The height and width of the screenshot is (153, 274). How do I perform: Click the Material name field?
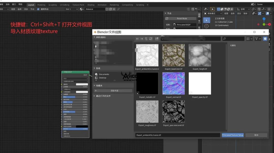(x=95, y=9)
